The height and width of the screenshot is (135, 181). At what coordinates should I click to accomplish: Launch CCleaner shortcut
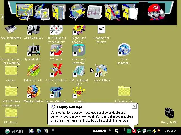[56, 50]
